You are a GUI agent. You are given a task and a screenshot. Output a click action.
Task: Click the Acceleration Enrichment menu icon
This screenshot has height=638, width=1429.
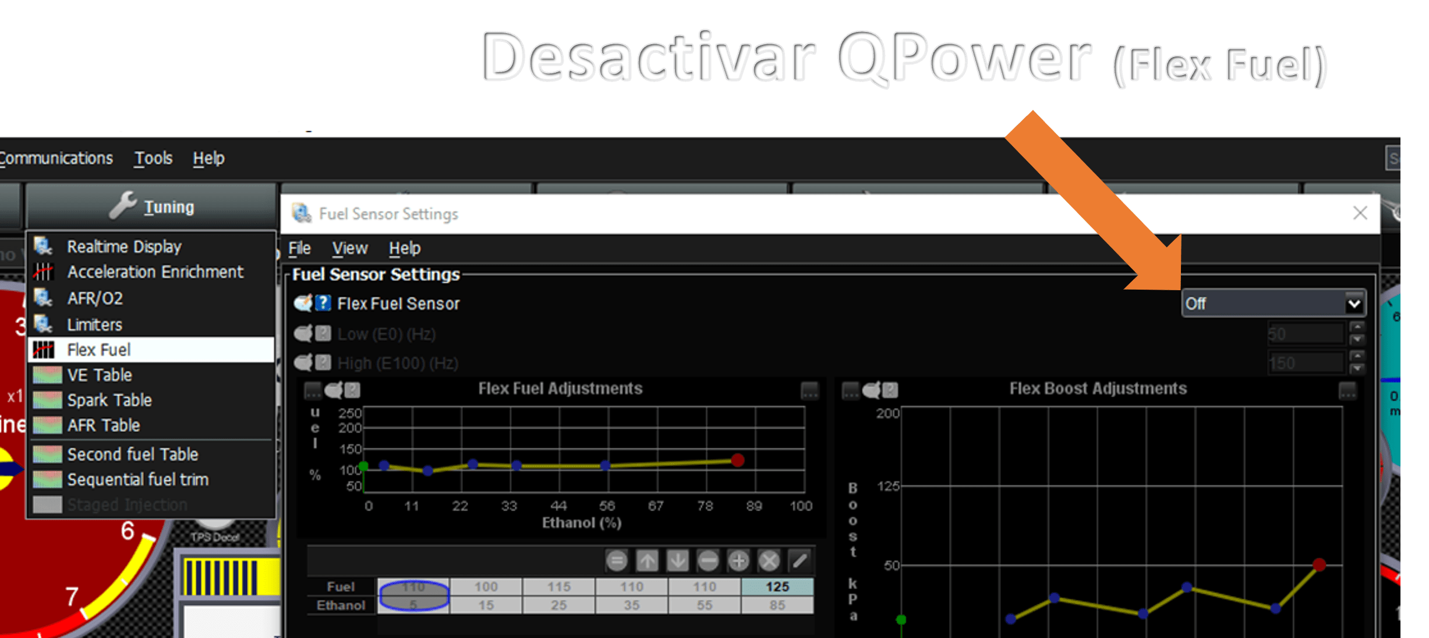pos(44,272)
